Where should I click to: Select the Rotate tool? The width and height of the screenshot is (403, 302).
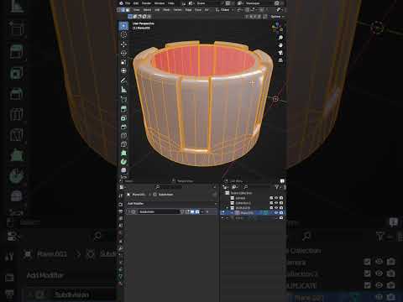(123, 53)
